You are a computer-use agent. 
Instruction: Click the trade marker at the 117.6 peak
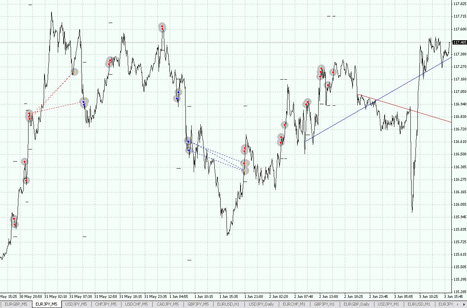(162, 27)
